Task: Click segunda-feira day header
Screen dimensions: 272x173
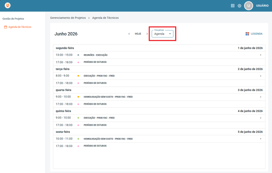Action: pos(65,48)
